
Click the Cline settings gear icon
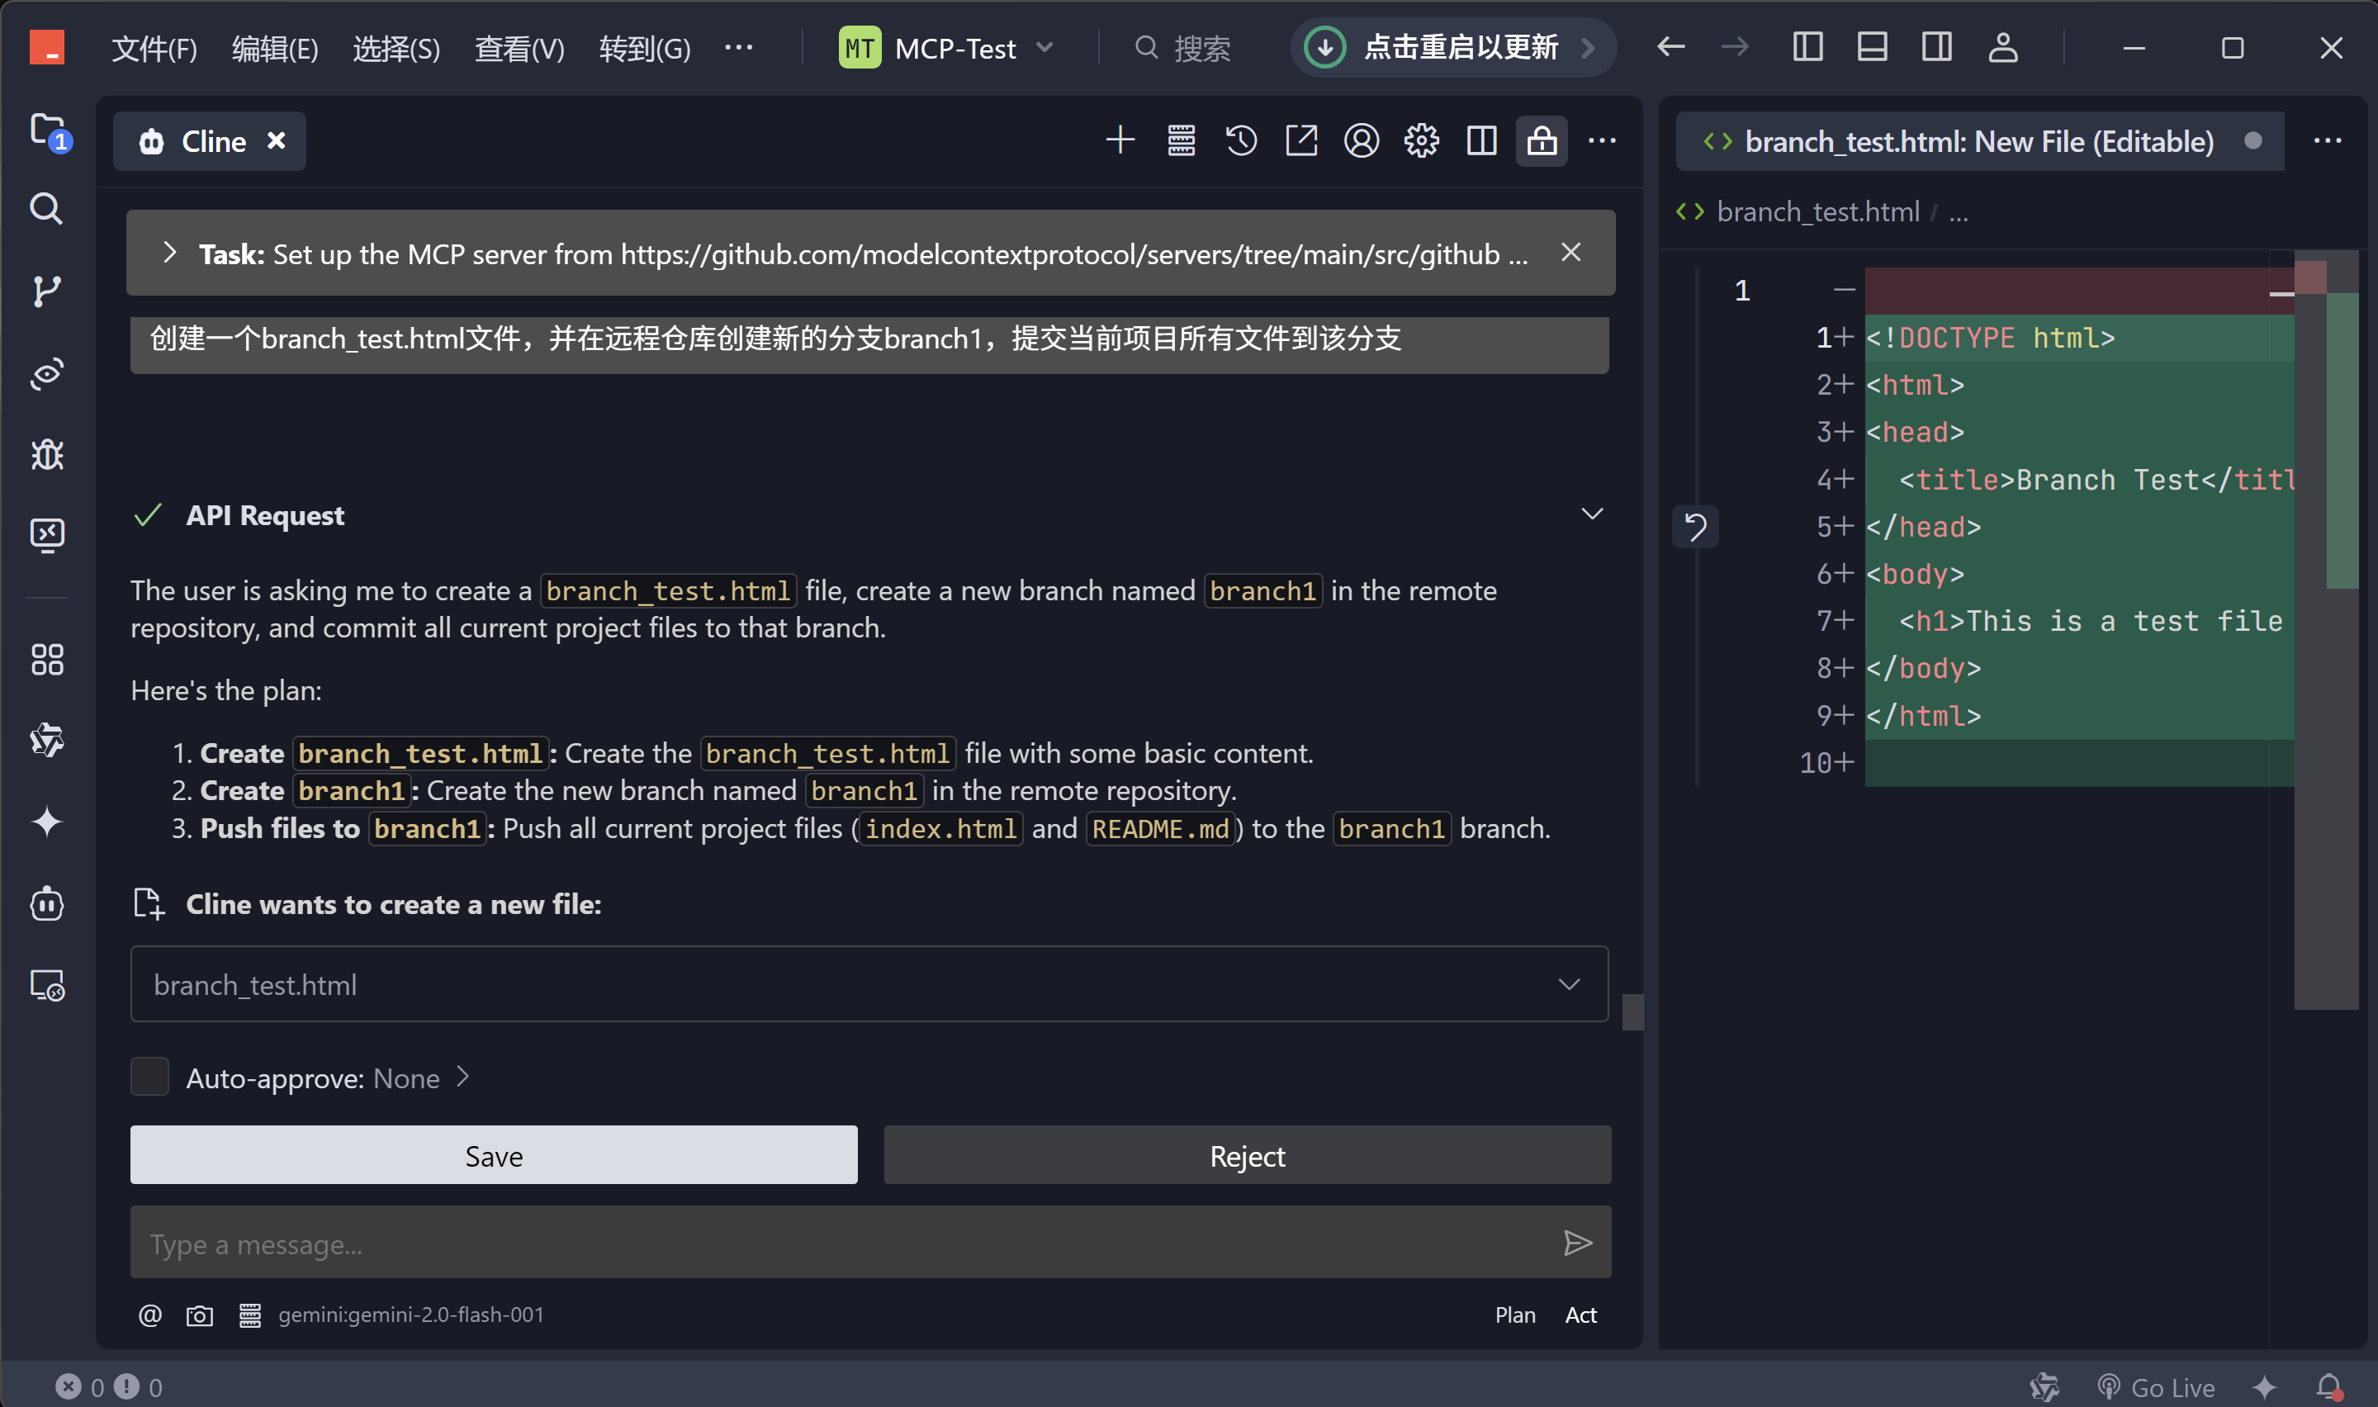[1421, 141]
